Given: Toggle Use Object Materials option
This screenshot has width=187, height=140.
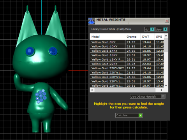Looking at the screenshot, I should point(148,96).
